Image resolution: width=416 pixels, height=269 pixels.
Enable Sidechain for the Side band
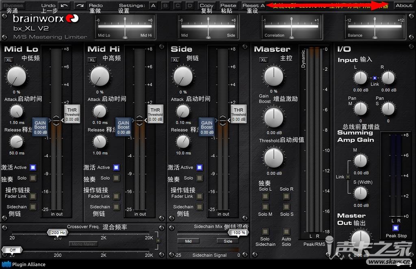tap(199, 207)
